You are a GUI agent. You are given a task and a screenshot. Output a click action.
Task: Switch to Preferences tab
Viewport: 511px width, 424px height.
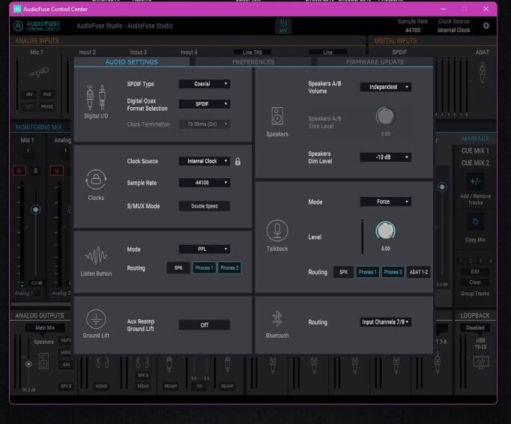253,62
